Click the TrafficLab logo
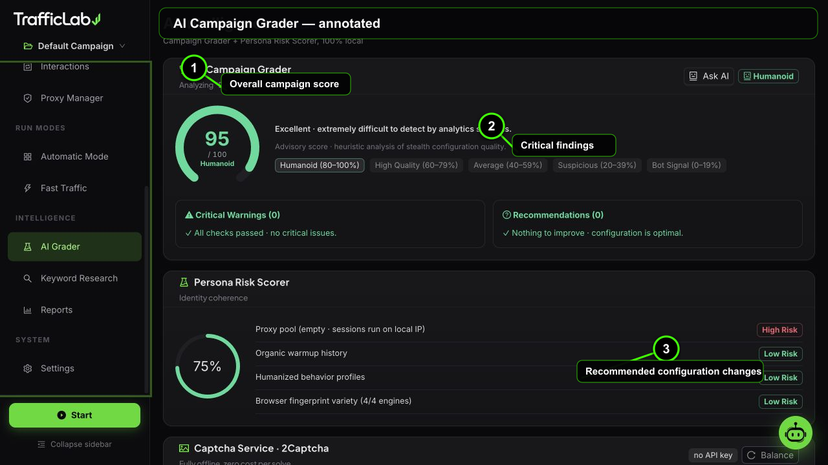 (x=57, y=19)
